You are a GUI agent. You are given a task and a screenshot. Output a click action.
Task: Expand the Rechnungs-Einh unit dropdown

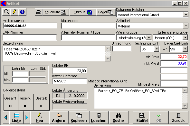(x=157, y=49)
